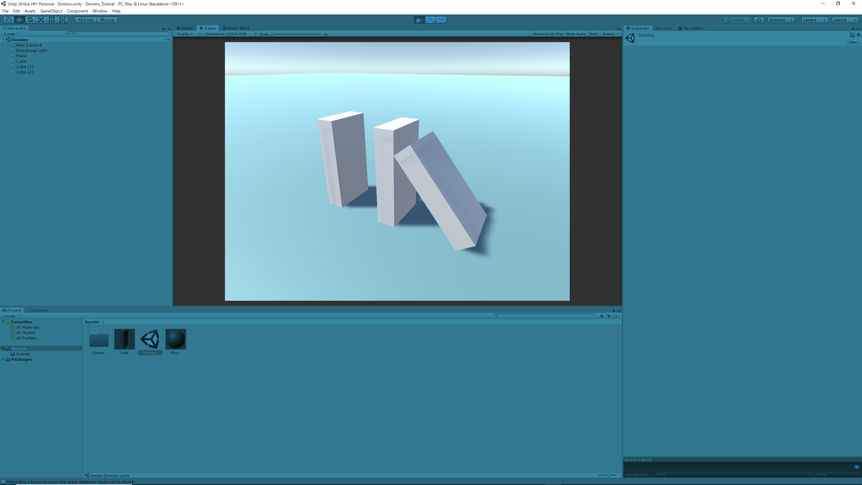This screenshot has height=485, width=862.
Task: Select the Floor material thumbnail
Action: pos(175,339)
